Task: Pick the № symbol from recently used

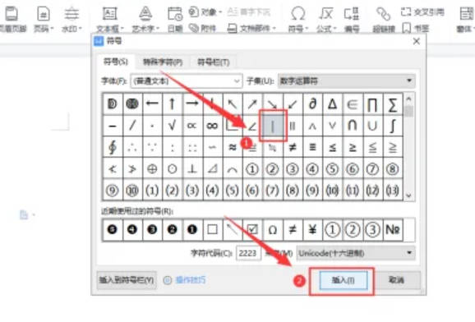Action: coord(393,230)
